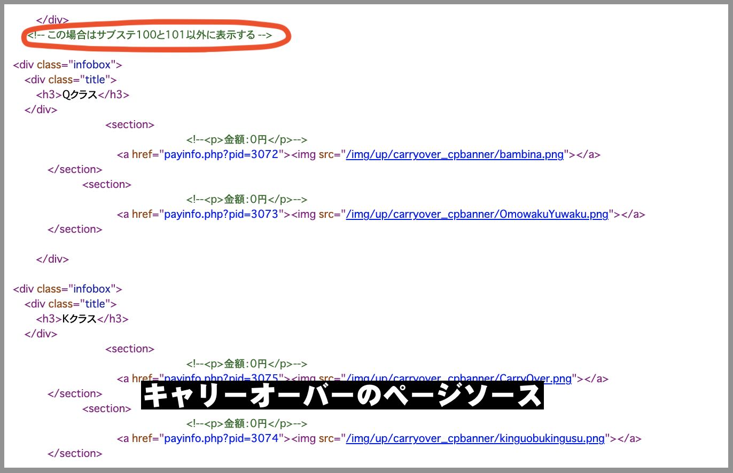Open the kinguobukingusu.png image link

[x=476, y=438]
